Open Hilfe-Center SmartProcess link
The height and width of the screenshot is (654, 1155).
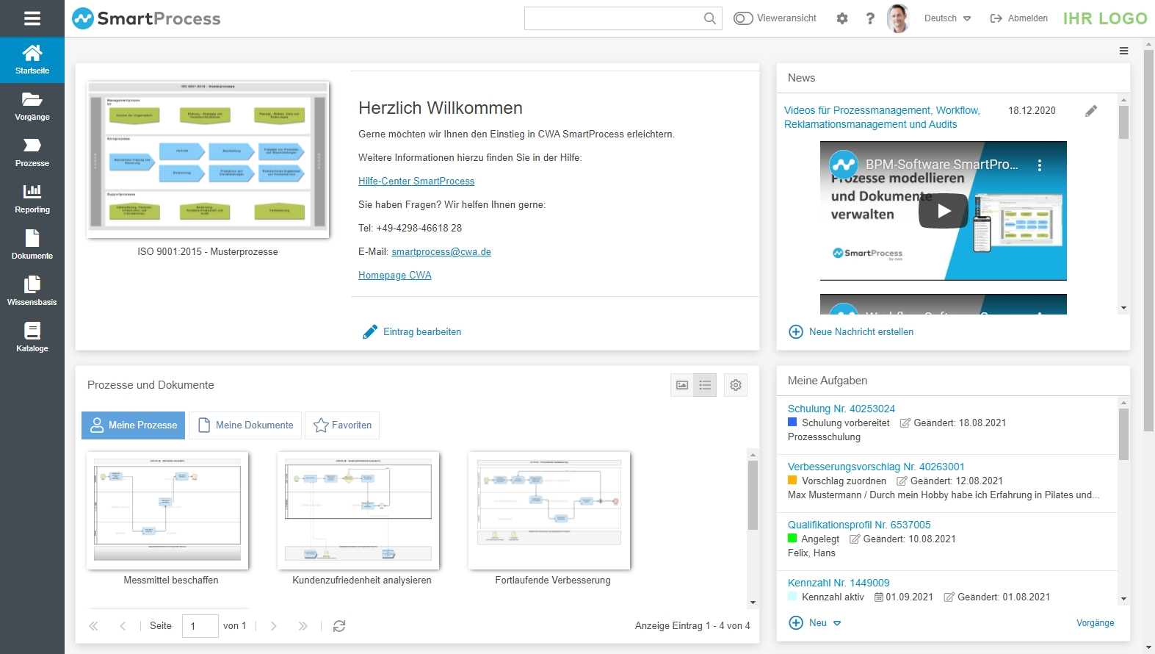tap(416, 182)
